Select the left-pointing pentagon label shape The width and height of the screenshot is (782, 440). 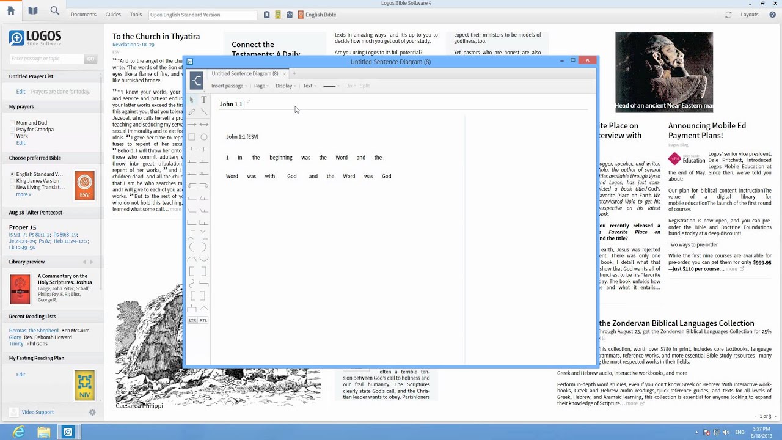point(192,185)
